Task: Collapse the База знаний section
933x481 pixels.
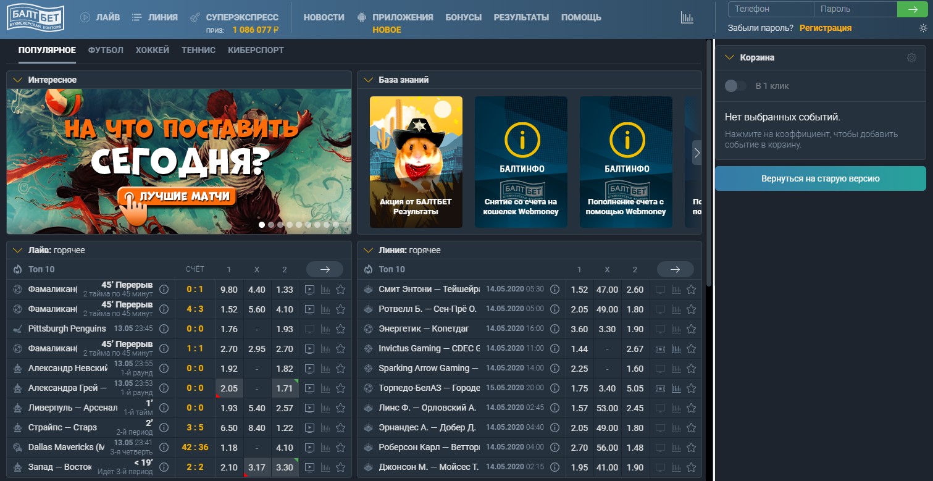Action: tap(369, 79)
